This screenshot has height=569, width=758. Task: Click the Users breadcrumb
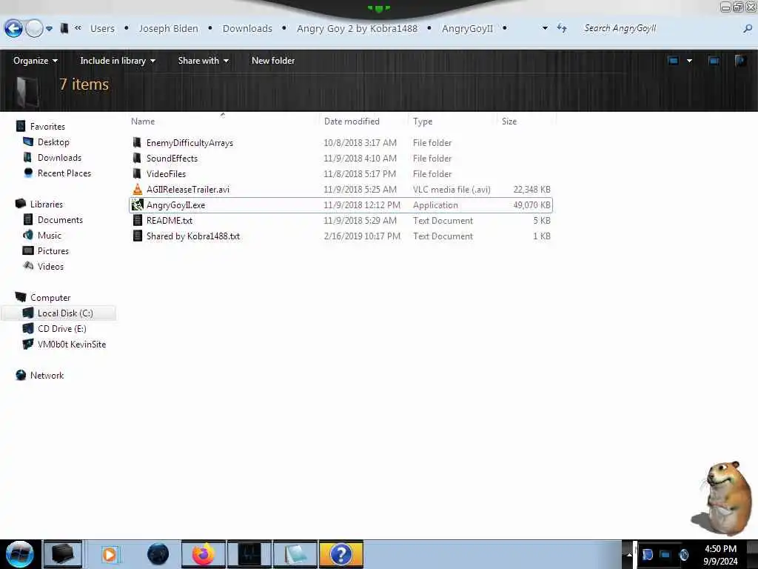[x=102, y=29]
